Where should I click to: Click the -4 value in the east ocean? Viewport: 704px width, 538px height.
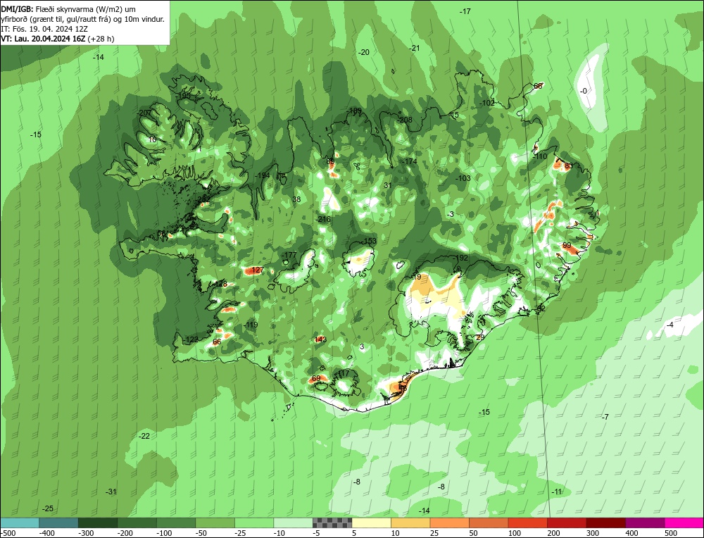pos(670,325)
